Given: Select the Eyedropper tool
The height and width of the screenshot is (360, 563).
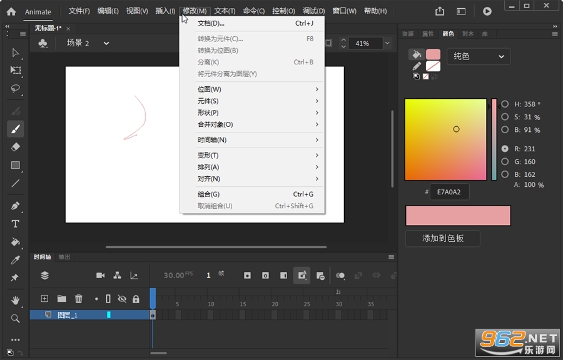Looking at the screenshot, I should click(15, 259).
